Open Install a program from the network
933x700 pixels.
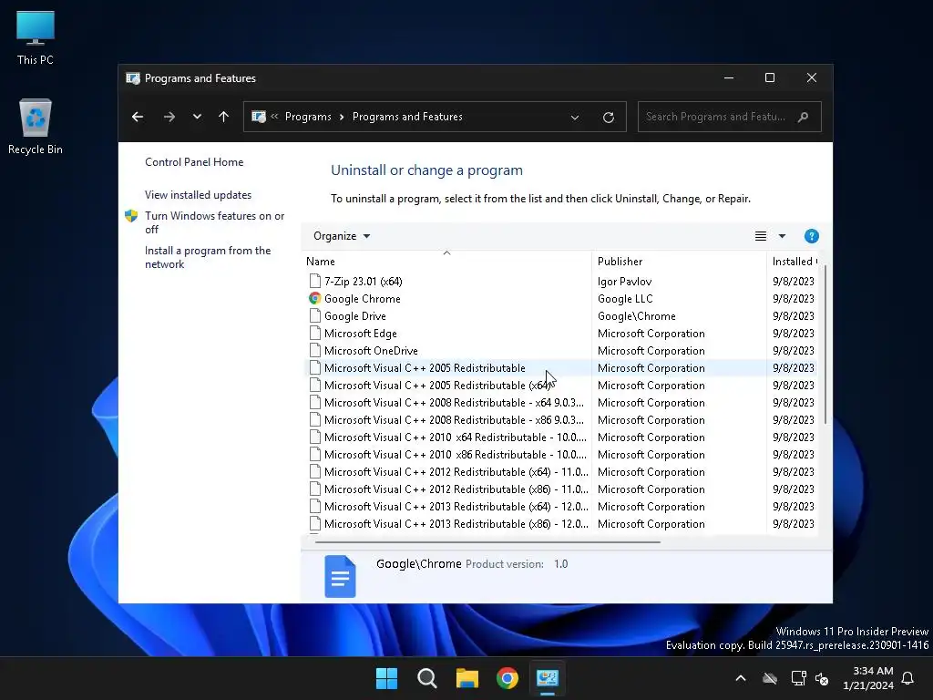coord(208,257)
